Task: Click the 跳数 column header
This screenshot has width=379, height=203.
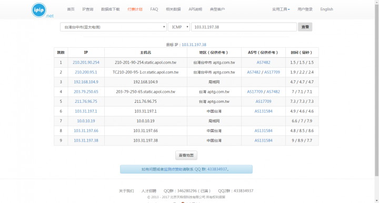Action: [61, 52]
